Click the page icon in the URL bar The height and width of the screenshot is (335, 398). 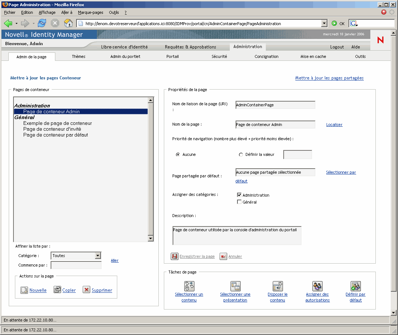pos(81,24)
